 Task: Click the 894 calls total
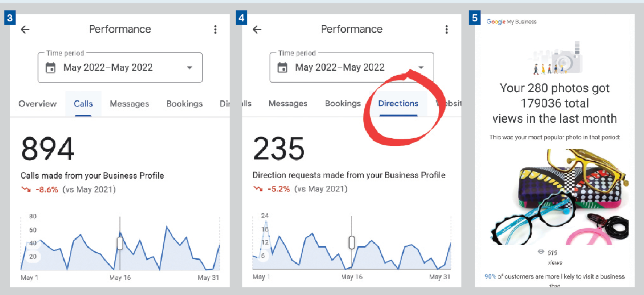click(x=48, y=148)
